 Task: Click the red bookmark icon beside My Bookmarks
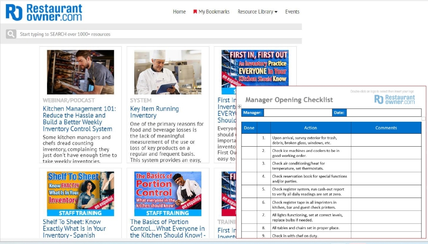[x=195, y=12]
